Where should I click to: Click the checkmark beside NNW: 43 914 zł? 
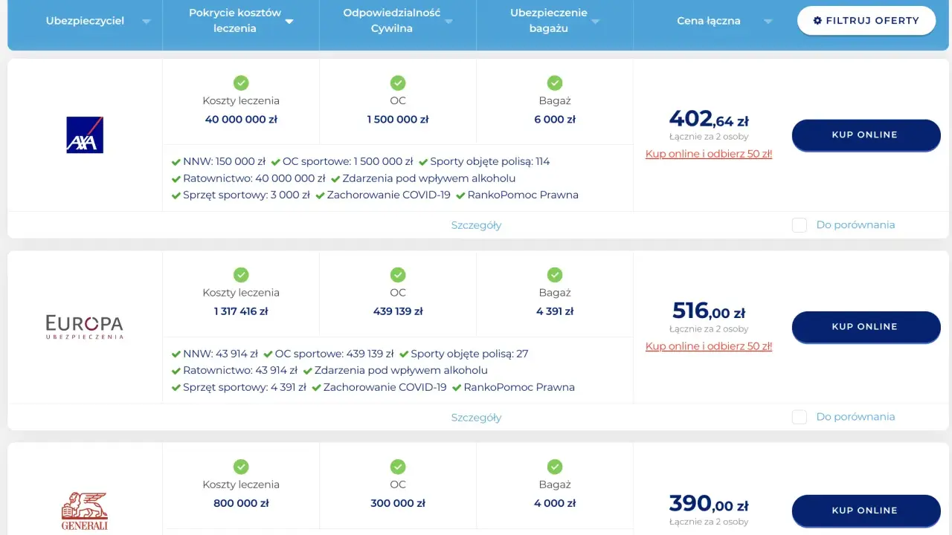[x=176, y=354]
